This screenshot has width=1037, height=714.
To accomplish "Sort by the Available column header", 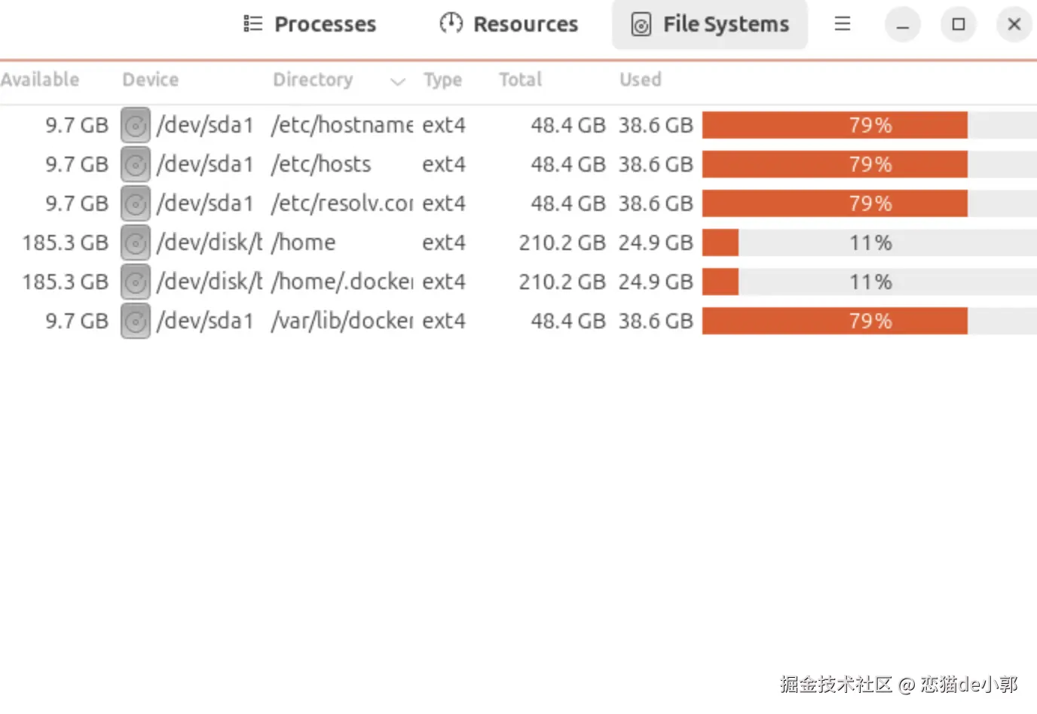I will pyautogui.click(x=40, y=80).
